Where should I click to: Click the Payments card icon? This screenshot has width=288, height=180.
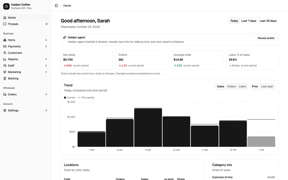coord(5,46)
